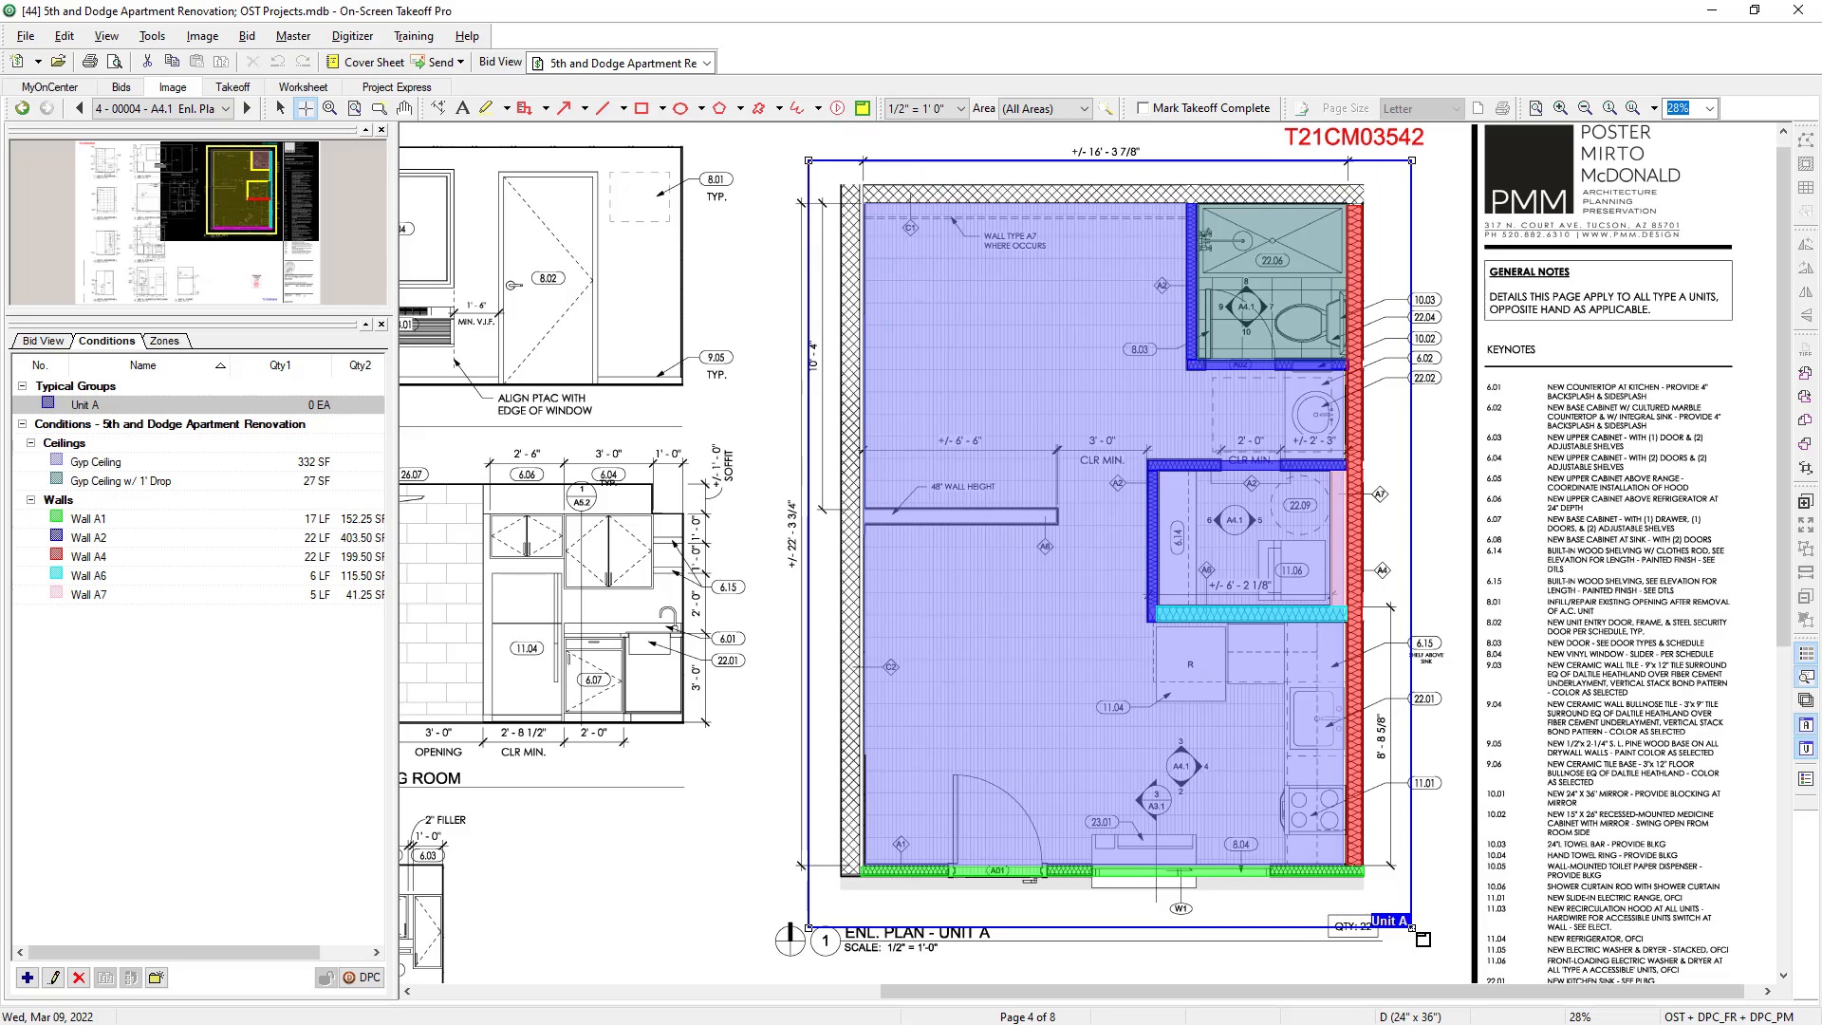Image resolution: width=1822 pixels, height=1025 pixels.
Task: Collapse the Walls group
Action: [x=30, y=500]
